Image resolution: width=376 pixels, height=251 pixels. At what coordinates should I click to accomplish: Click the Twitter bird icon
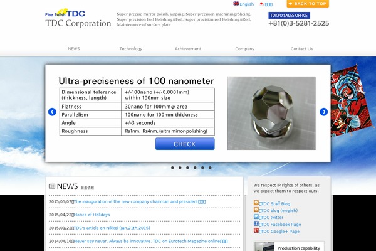(256, 216)
